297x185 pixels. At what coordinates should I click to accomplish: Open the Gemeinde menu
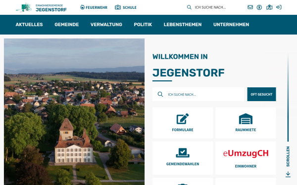(x=67, y=25)
